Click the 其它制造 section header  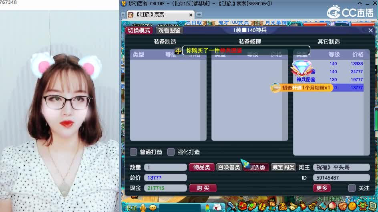tap(329, 42)
